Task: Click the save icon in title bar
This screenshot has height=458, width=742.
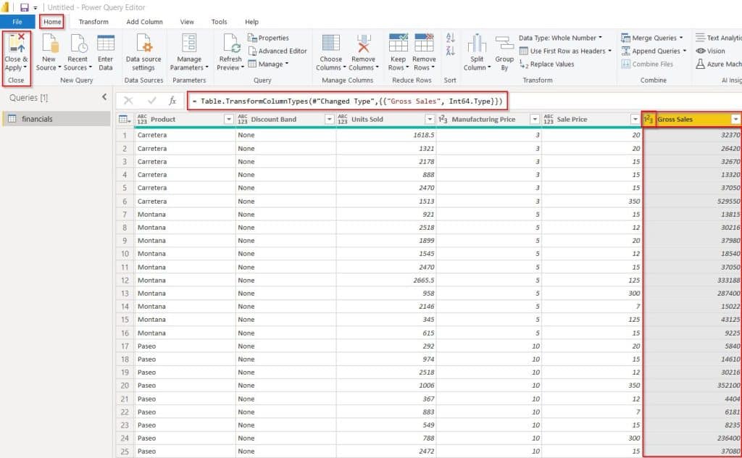Action: pyautogui.click(x=24, y=7)
